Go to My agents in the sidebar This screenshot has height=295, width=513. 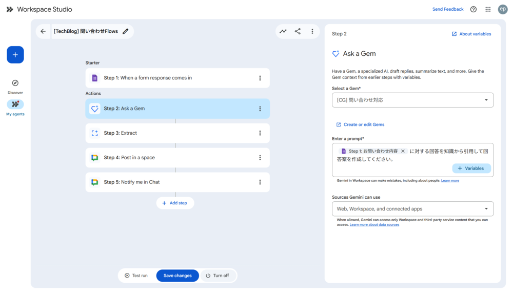pos(15,104)
